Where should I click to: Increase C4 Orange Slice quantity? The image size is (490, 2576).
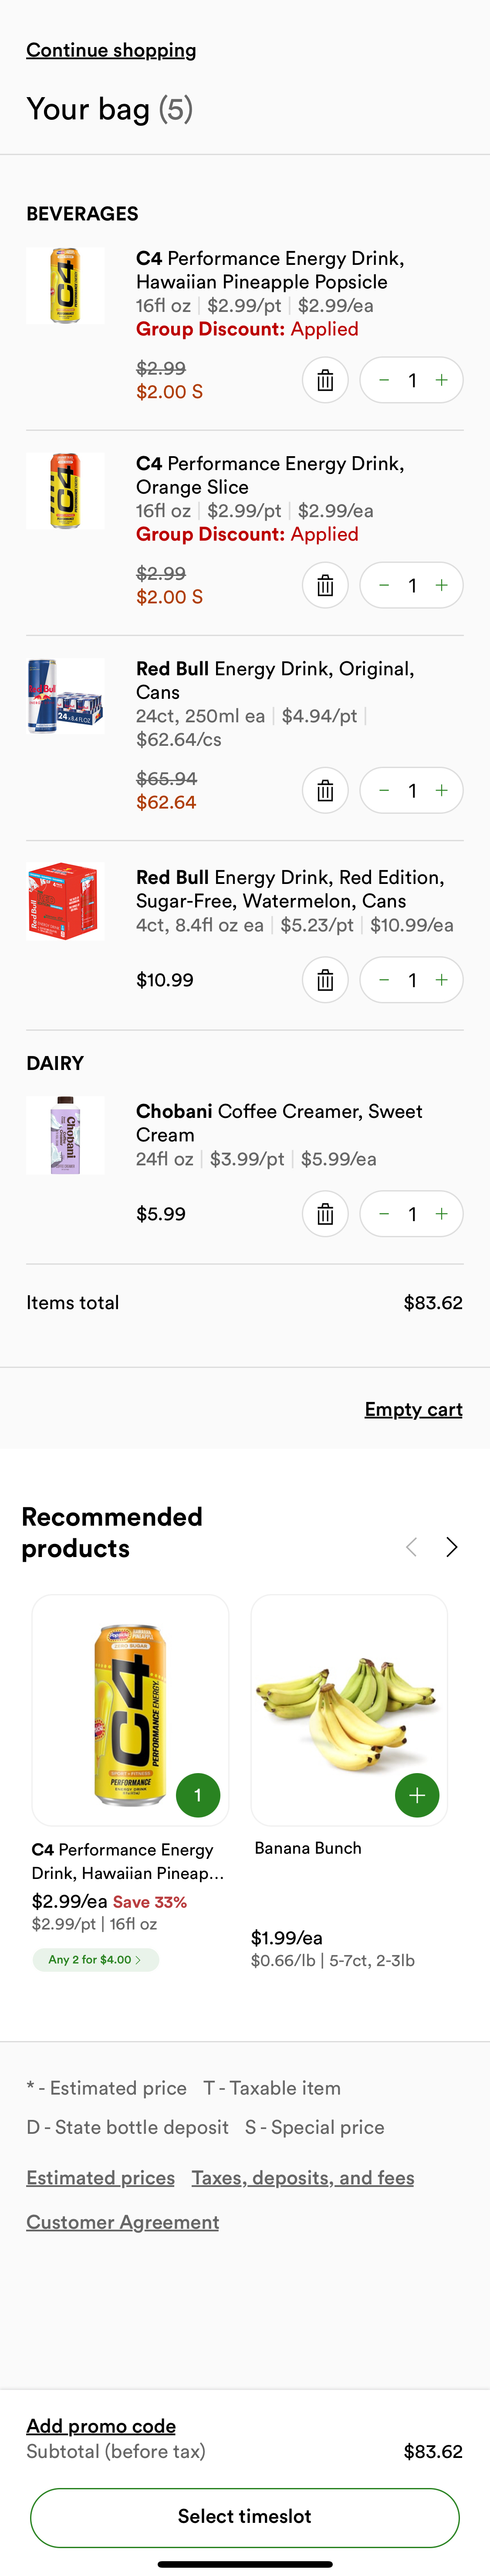[x=440, y=585]
